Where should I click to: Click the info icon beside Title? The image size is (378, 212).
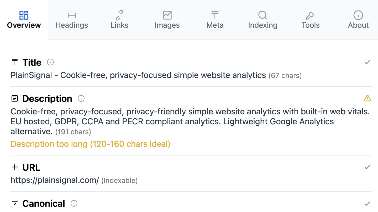click(50, 62)
